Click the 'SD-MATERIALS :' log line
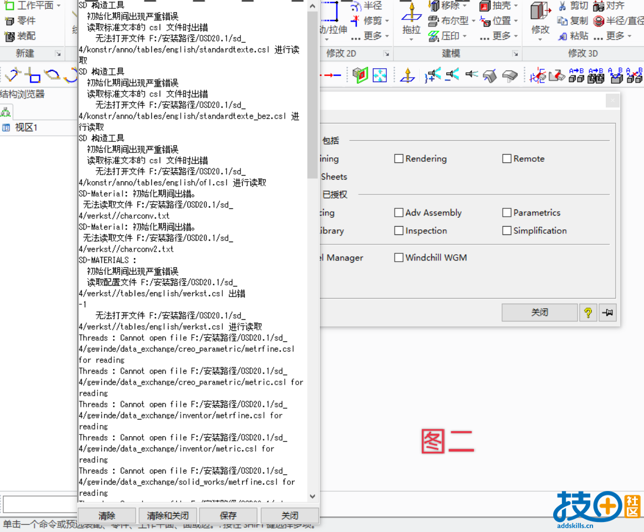The height and width of the screenshot is (532, 644). (x=107, y=260)
